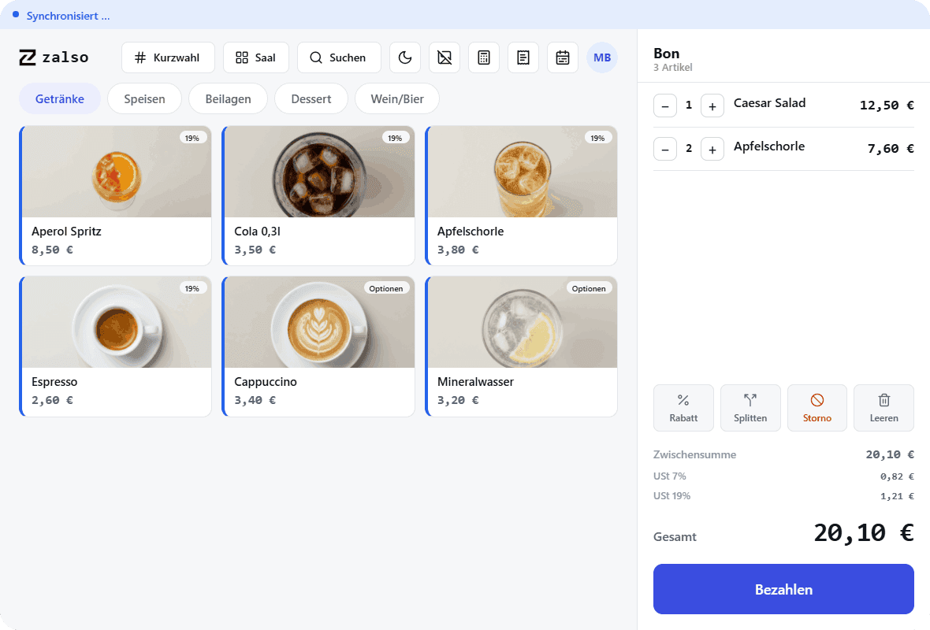Open the calendar icon in toolbar
Screen dimensions: 930x630
pos(563,57)
